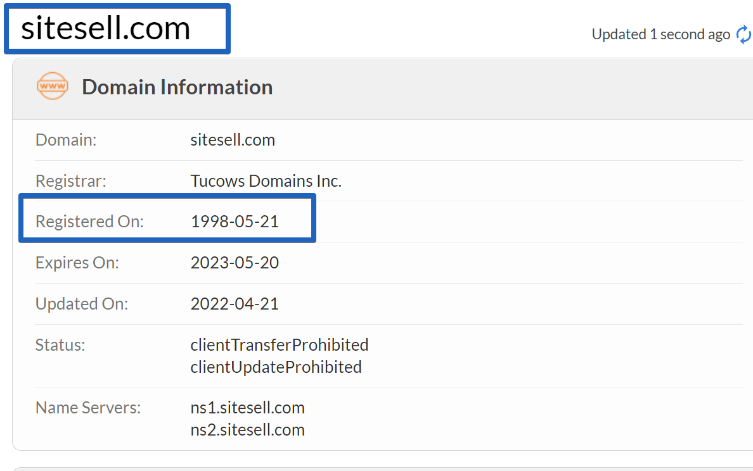Click the Tucows Domains Inc. registrar name
753x471 pixels.
[266, 181]
